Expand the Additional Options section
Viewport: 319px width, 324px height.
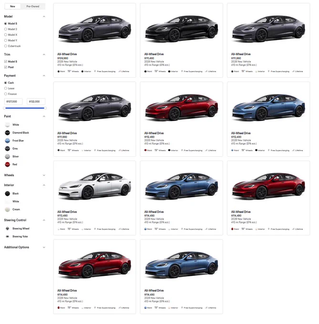click(x=44, y=247)
